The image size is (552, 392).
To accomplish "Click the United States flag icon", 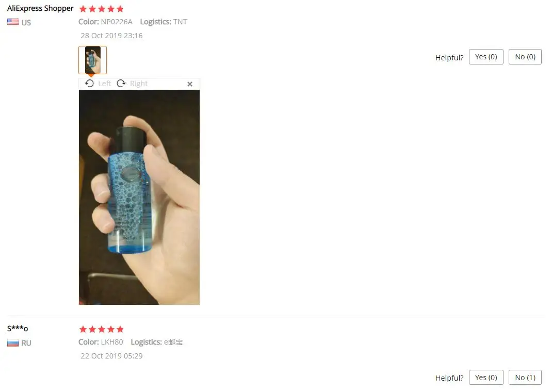I will (13, 22).
